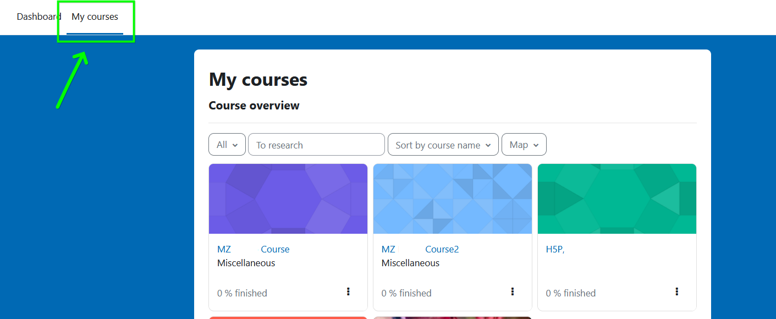Open the Map display dropdown
Screen dimensions: 776x319
[524, 145]
